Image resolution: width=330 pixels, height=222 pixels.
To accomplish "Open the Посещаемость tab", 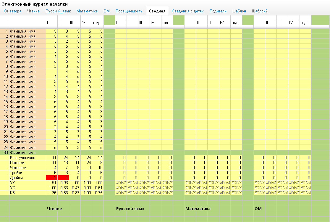I will [x=129, y=11].
